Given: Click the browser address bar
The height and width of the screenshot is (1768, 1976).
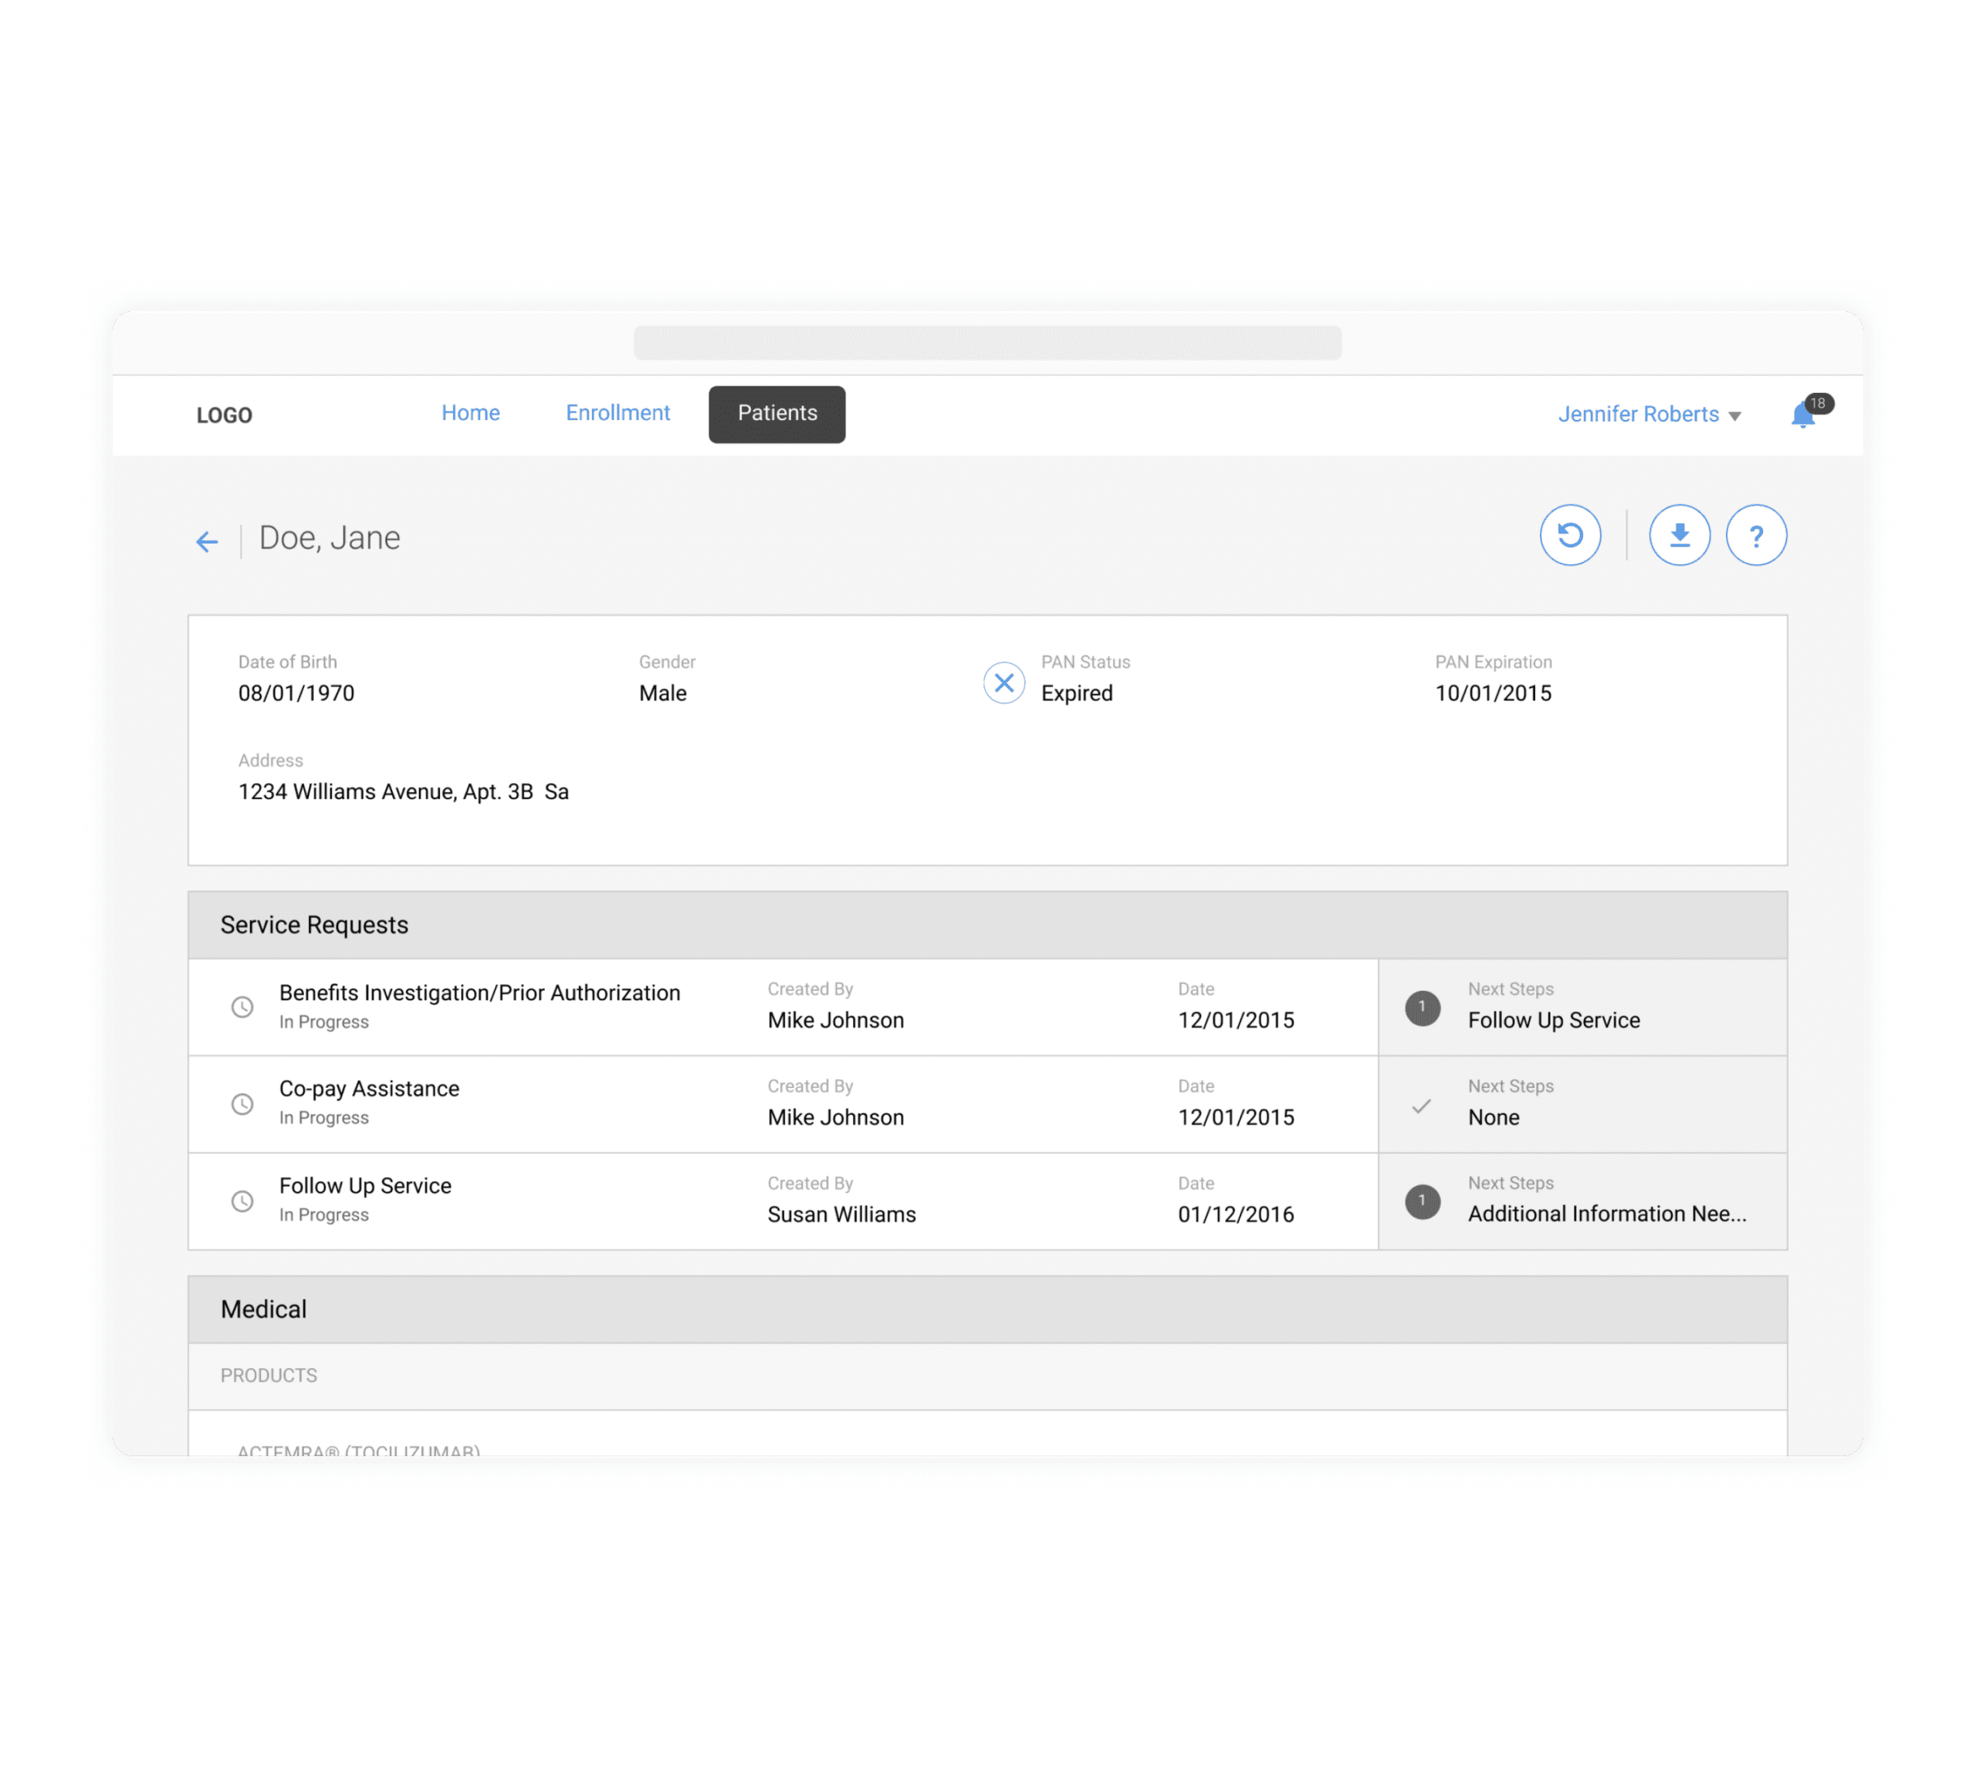Looking at the screenshot, I should point(987,343).
